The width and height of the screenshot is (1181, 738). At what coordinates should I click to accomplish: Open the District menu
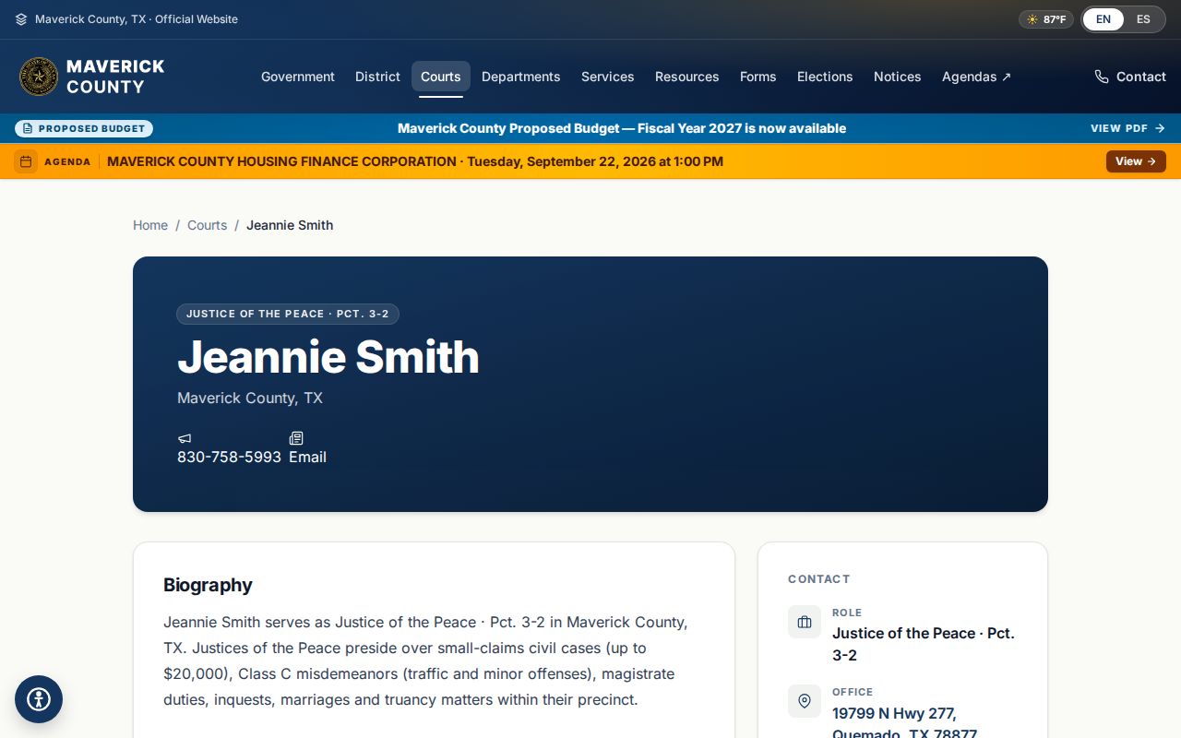377,77
